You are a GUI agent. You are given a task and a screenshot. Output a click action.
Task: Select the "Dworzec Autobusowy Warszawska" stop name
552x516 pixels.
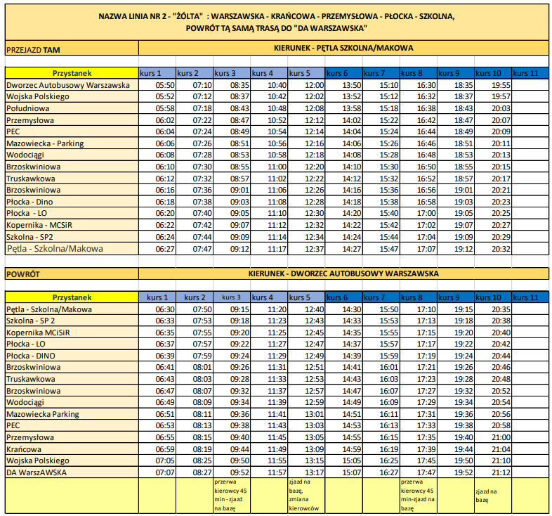pos(68,84)
